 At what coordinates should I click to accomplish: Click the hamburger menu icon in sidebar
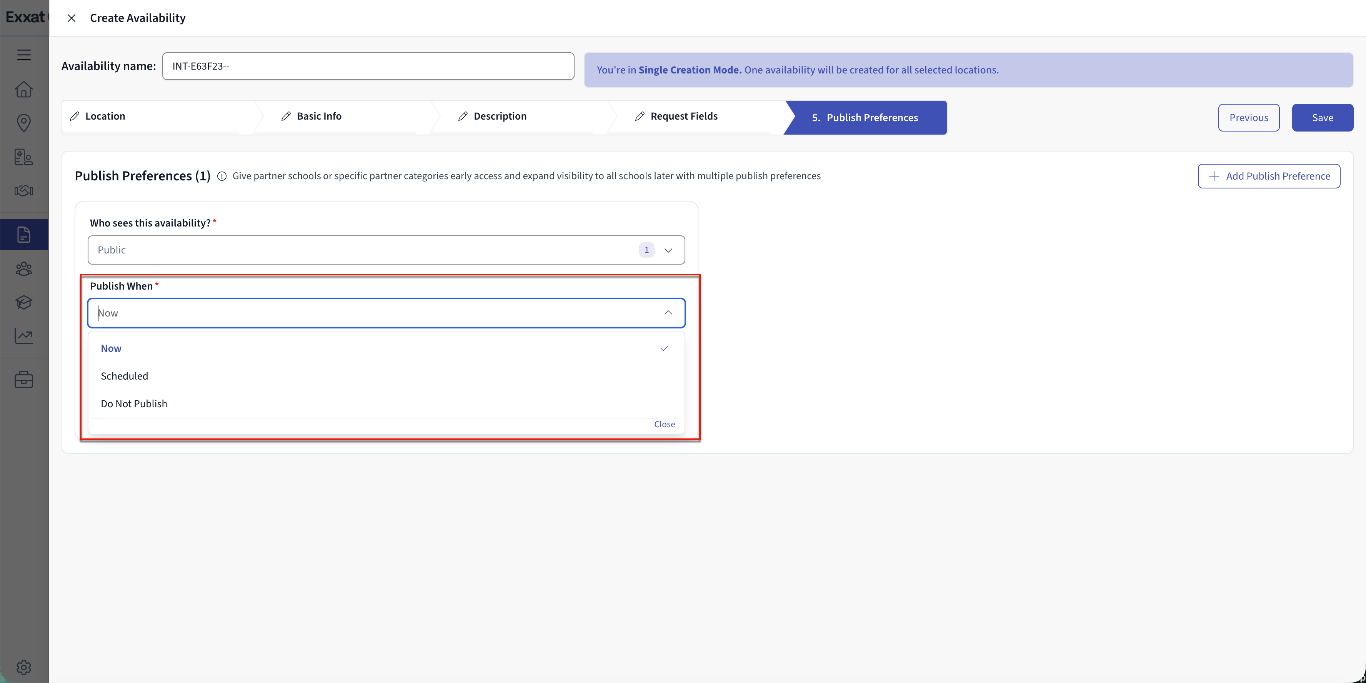[24, 55]
